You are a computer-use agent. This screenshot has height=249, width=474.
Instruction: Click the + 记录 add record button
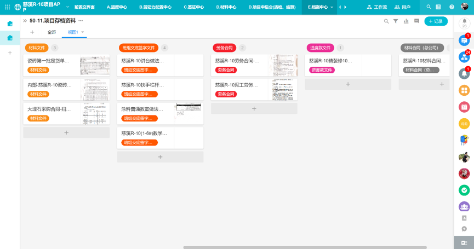(x=436, y=21)
